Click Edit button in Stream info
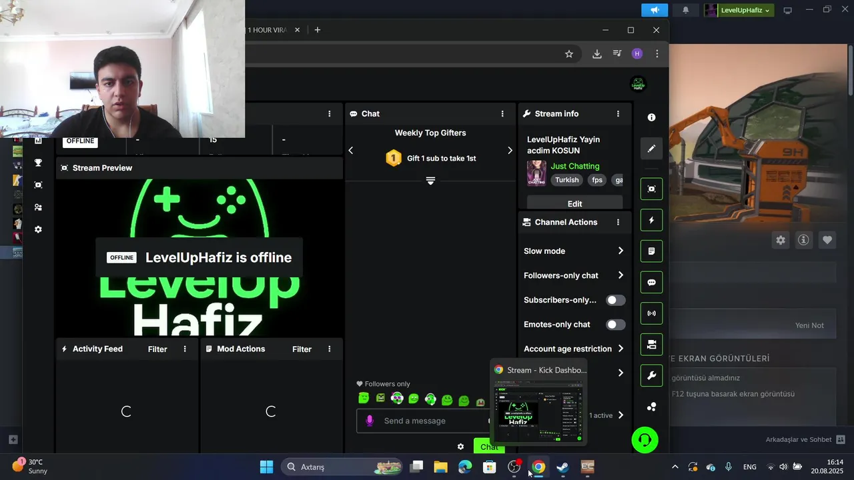Screen dimensions: 854x480 574,203
